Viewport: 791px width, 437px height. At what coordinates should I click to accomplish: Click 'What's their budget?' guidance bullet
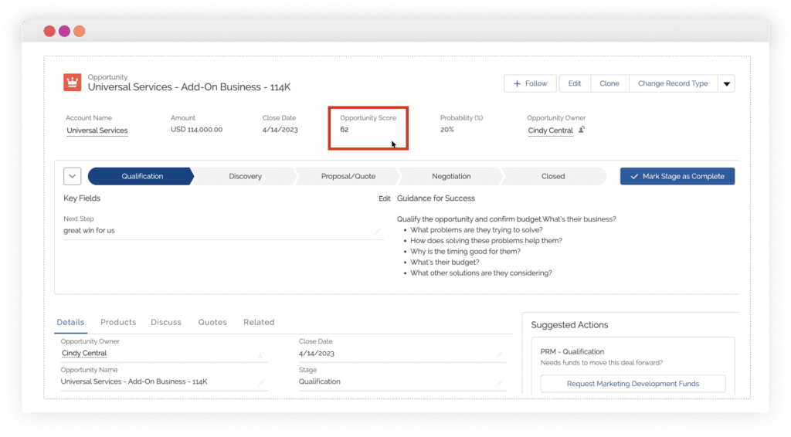click(444, 262)
